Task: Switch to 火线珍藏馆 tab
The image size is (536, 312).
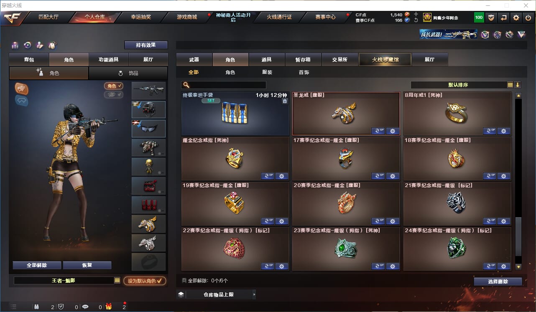Action: pos(385,59)
